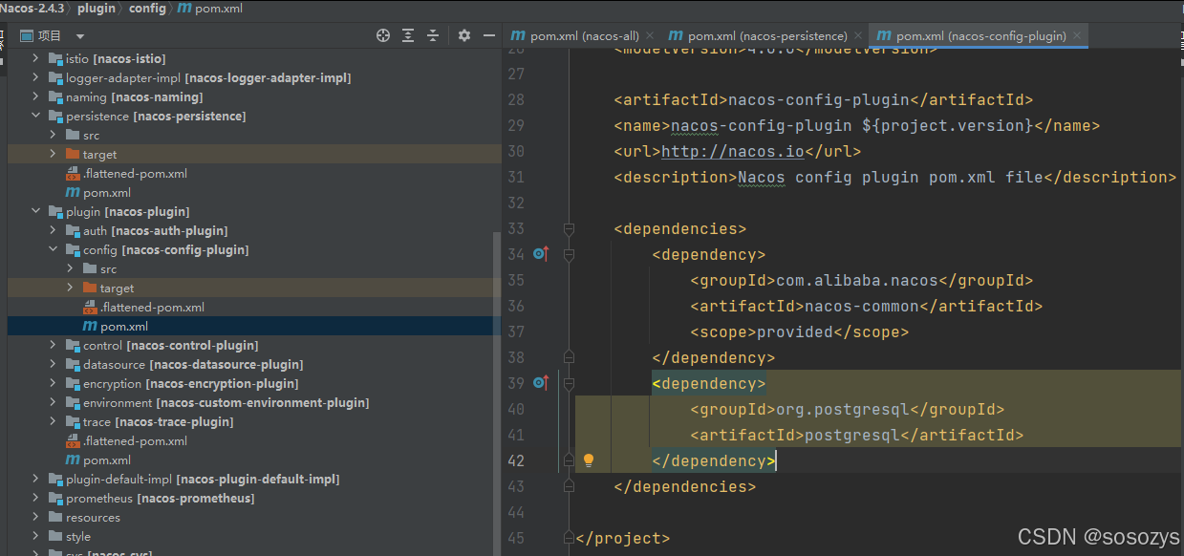This screenshot has height=556, width=1184.
Task: Select .flattened-pom.xml under plugin module
Action: [x=135, y=440]
